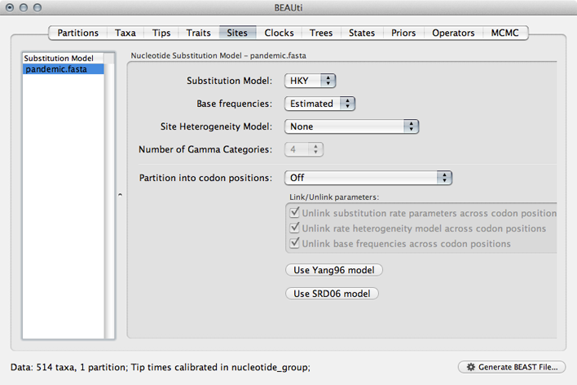Toggle unlink substitution rate parameters checkbox

click(295, 213)
